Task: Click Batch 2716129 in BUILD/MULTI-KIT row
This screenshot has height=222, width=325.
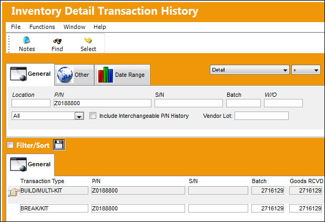Action: point(268,190)
